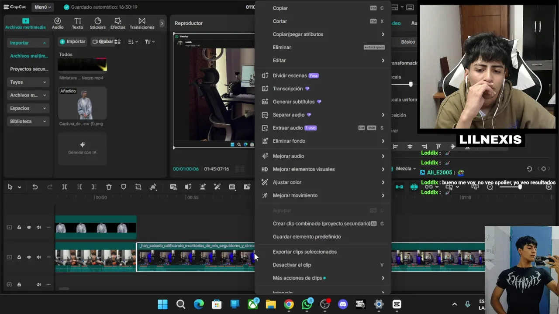
Task: Open Copiar/pegar atributos submenu
Action: click(x=323, y=34)
